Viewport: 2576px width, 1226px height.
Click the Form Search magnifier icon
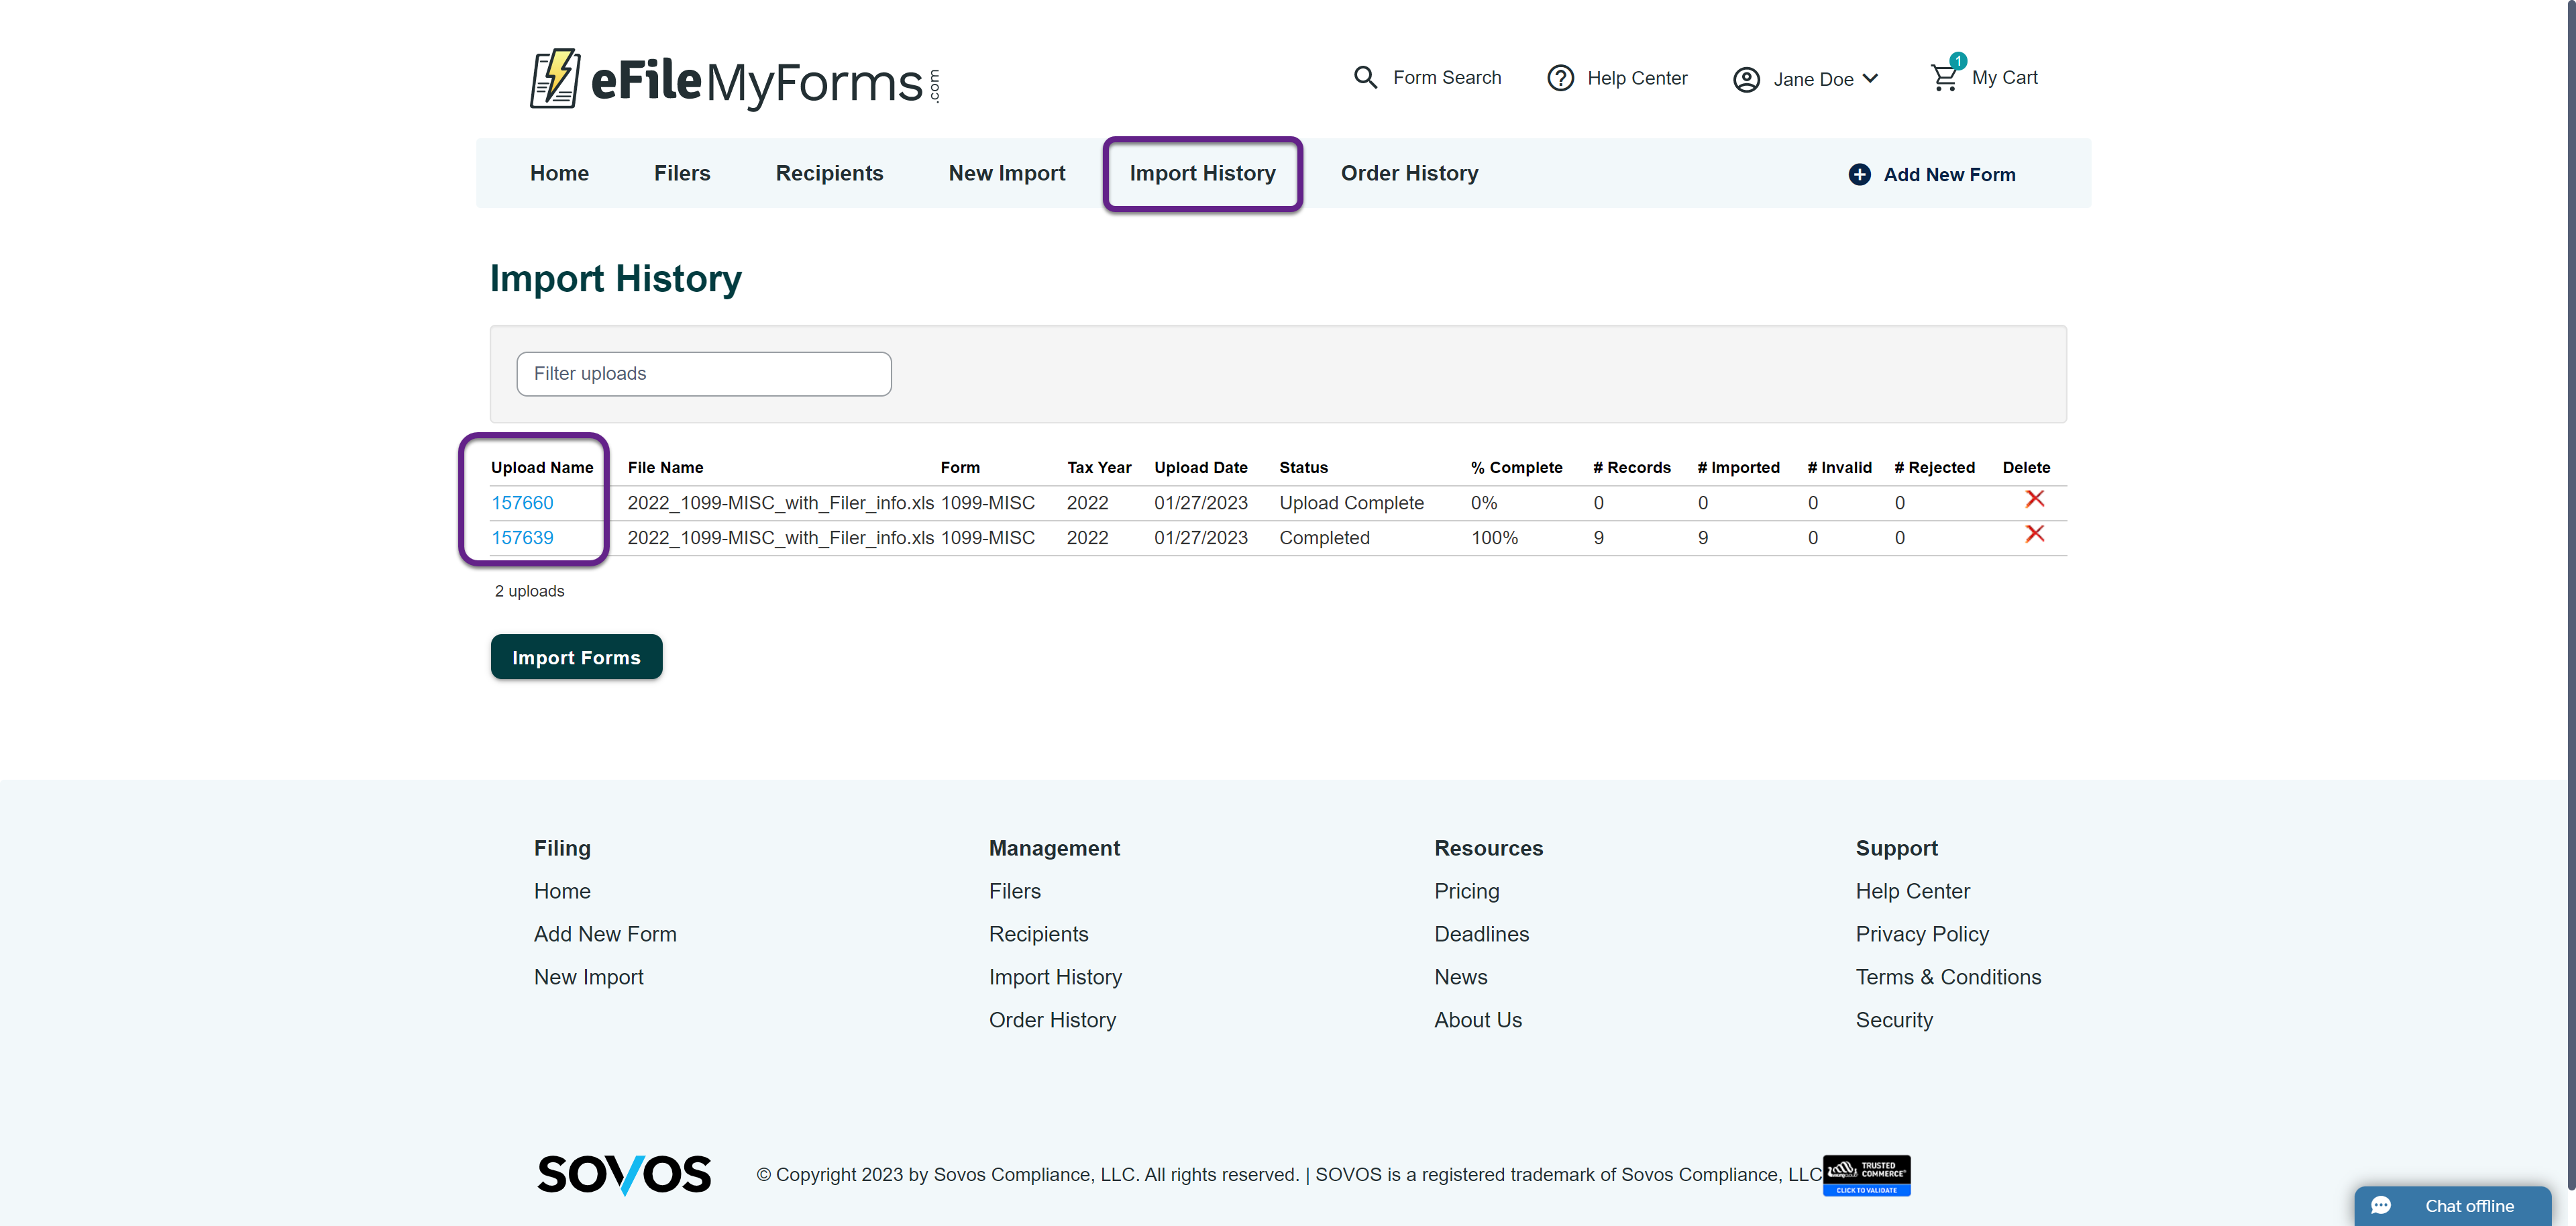pos(1365,77)
